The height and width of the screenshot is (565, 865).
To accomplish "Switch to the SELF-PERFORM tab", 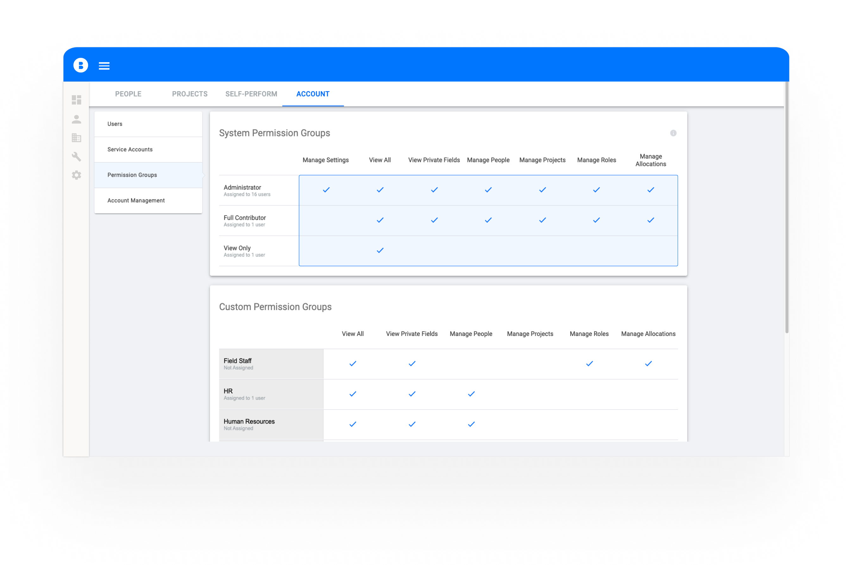I will pyautogui.click(x=251, y=94).
